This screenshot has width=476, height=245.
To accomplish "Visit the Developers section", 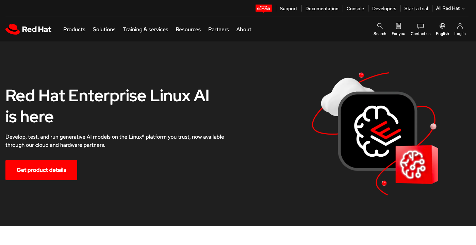I will 384,8.
